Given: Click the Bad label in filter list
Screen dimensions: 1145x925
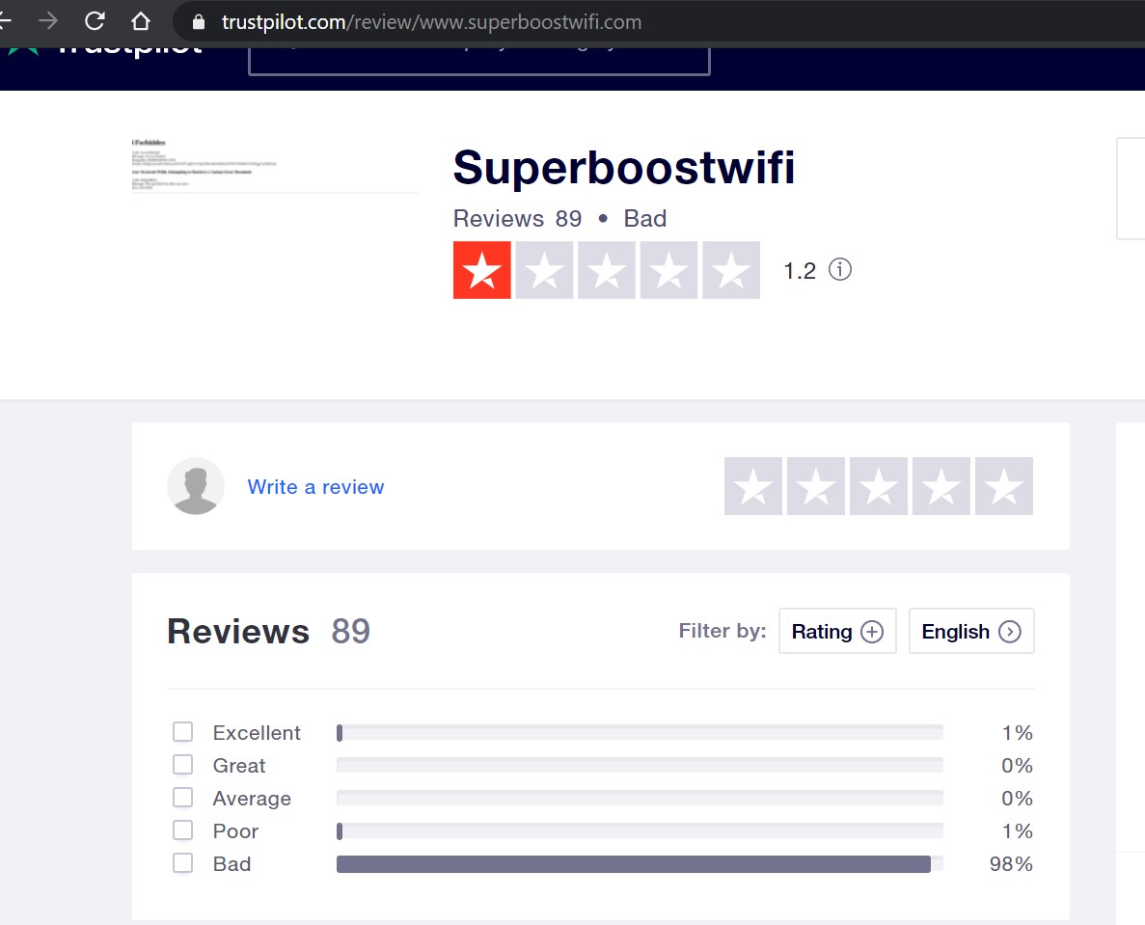Looking at the screenshot, I should point(232,863).
